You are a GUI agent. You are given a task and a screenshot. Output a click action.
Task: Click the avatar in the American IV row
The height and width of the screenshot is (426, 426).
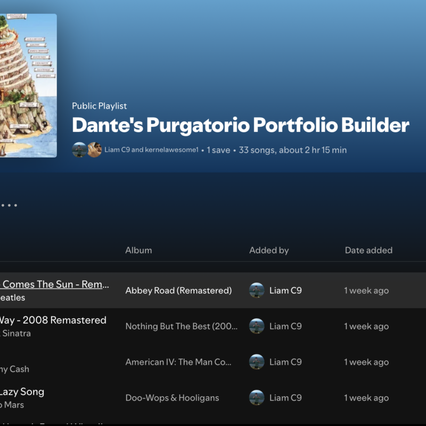tap(257, 362)
